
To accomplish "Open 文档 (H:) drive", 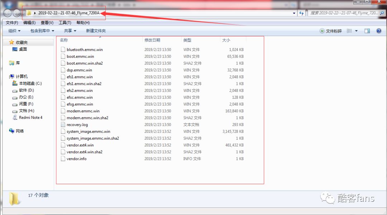I will pyautogui.click(x=27, y=111).
